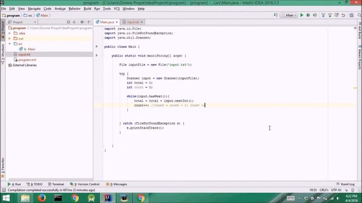Open UTF-8 encoding selector in status bar
The image size is (362, 203).
tap(337, 190)
